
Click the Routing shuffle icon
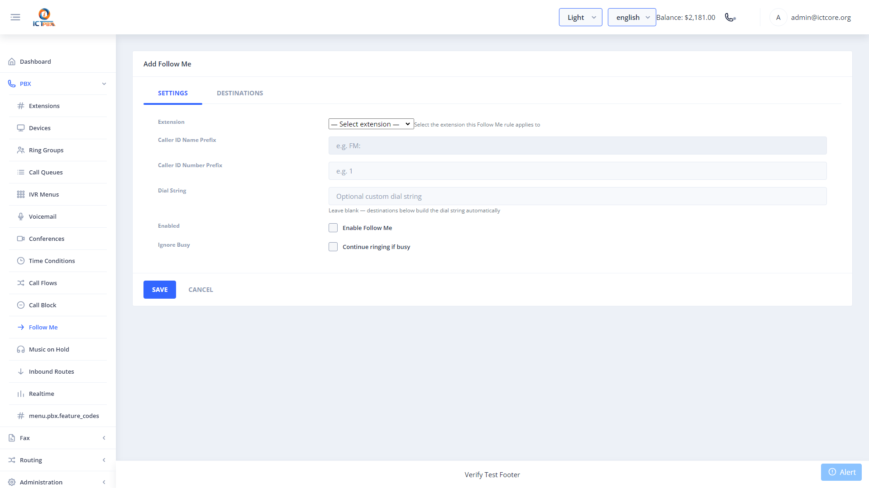click(x=12, y=460)
